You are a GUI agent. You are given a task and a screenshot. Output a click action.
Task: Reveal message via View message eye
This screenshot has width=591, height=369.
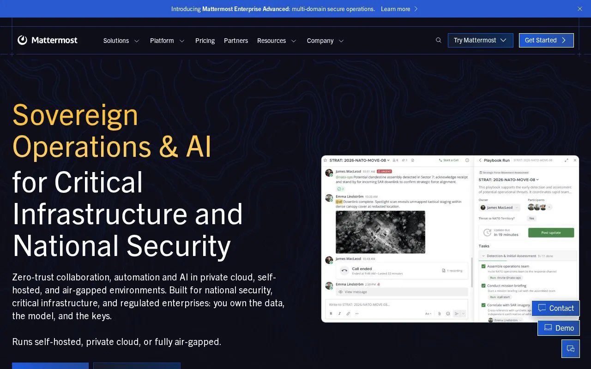340,292
